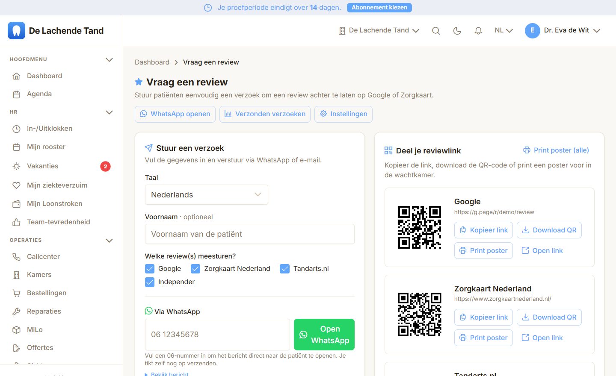Click the In-/Uitklokken clock icon
Screen dimensions: 616x376
tap(16, 129)
